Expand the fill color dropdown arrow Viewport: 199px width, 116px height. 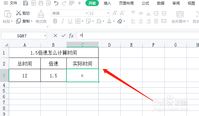coord(103,21)
